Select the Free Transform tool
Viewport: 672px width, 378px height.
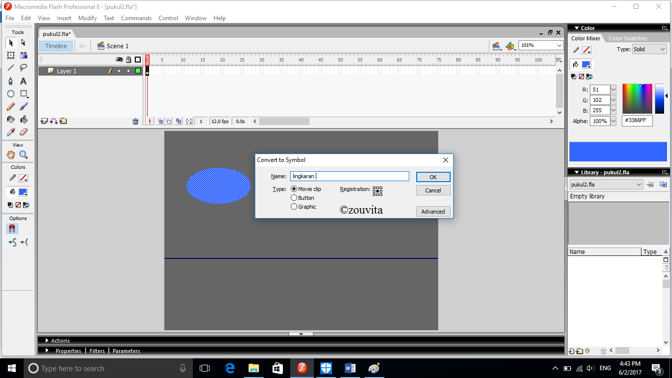(x=11, y=55)
